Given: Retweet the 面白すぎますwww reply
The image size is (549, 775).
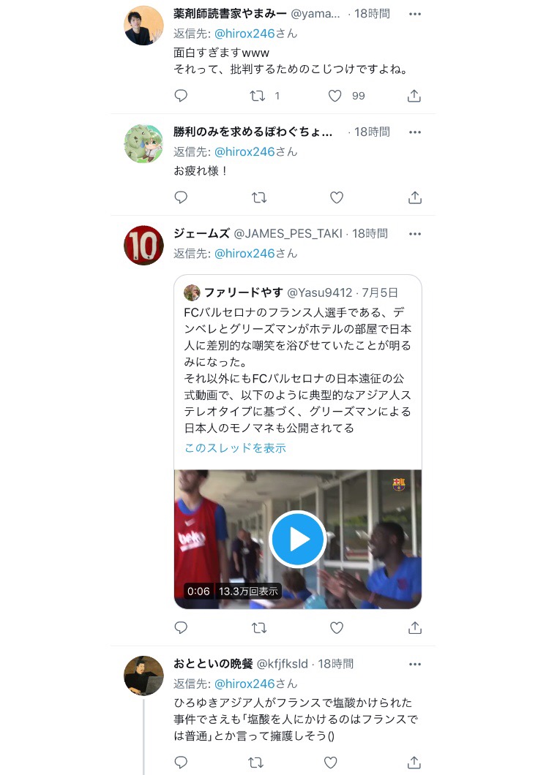Looking at the screenshot, I should pos(258,96).
